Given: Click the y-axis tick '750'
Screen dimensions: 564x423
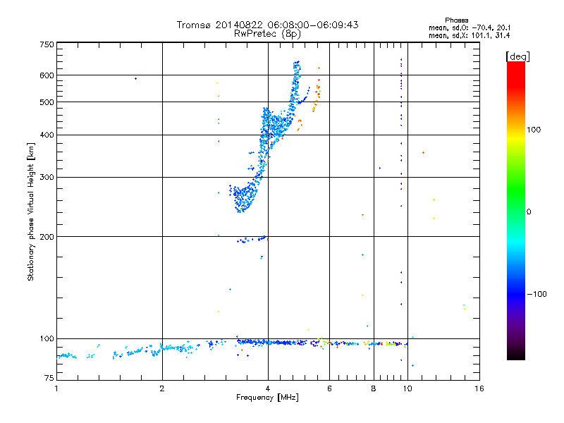Looking at the screenshot, I should point(47,44).
